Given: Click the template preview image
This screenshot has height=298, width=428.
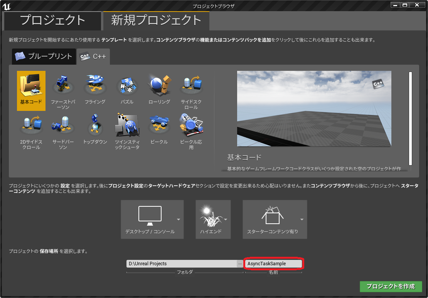Looking at the screenshot, I should (x=314, y=109).
